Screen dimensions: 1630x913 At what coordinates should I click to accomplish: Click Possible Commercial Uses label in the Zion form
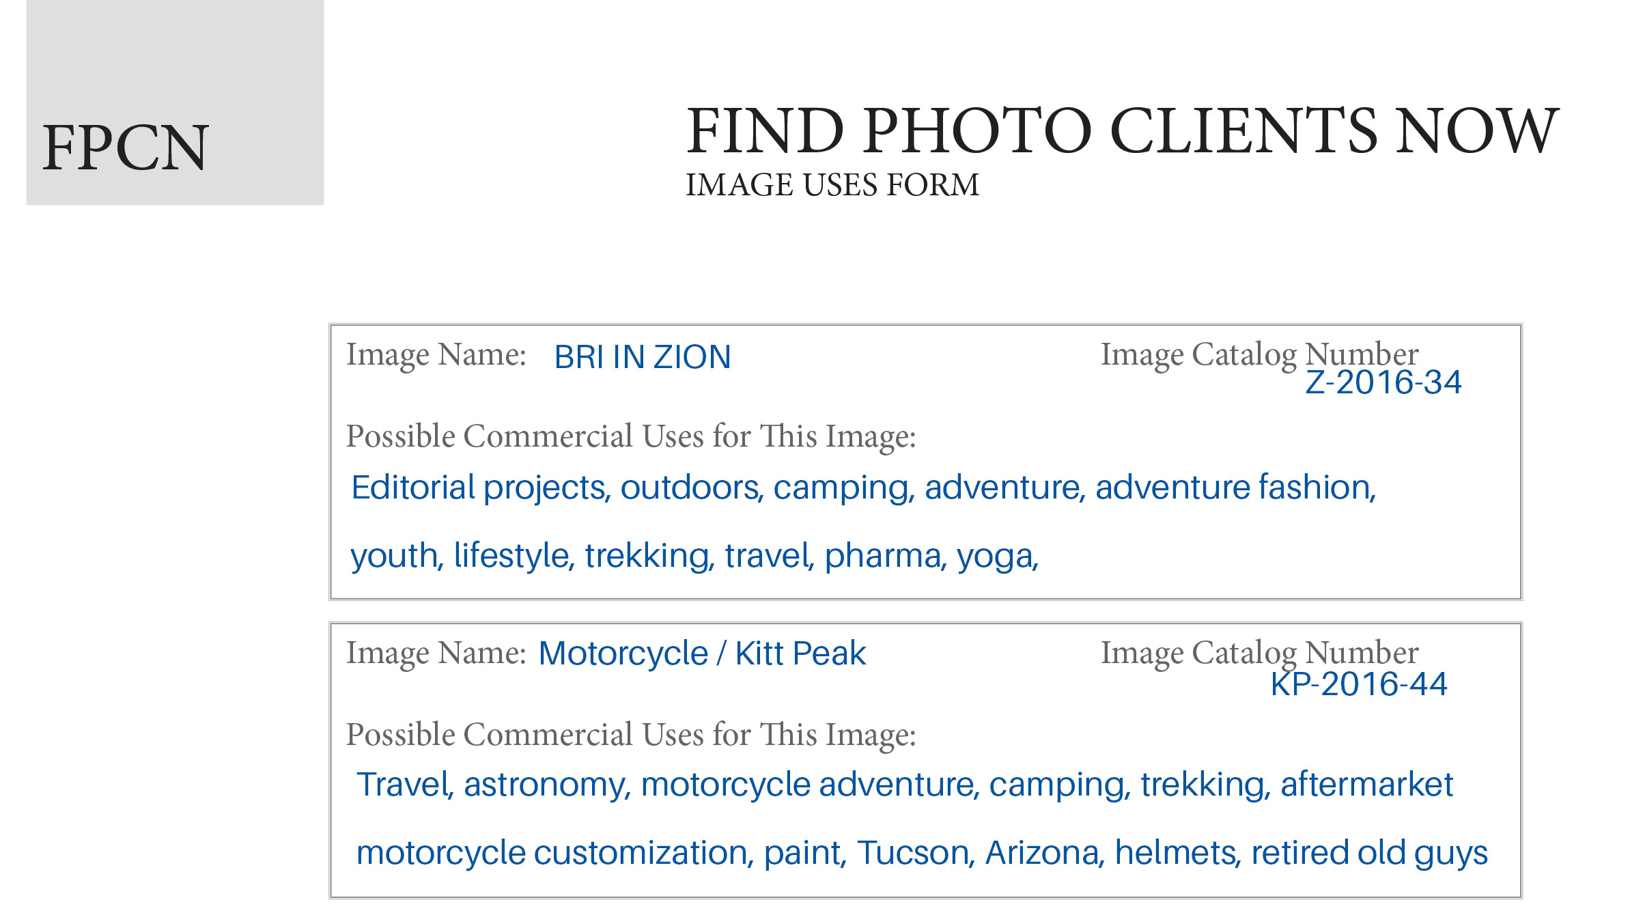point(630,436)
